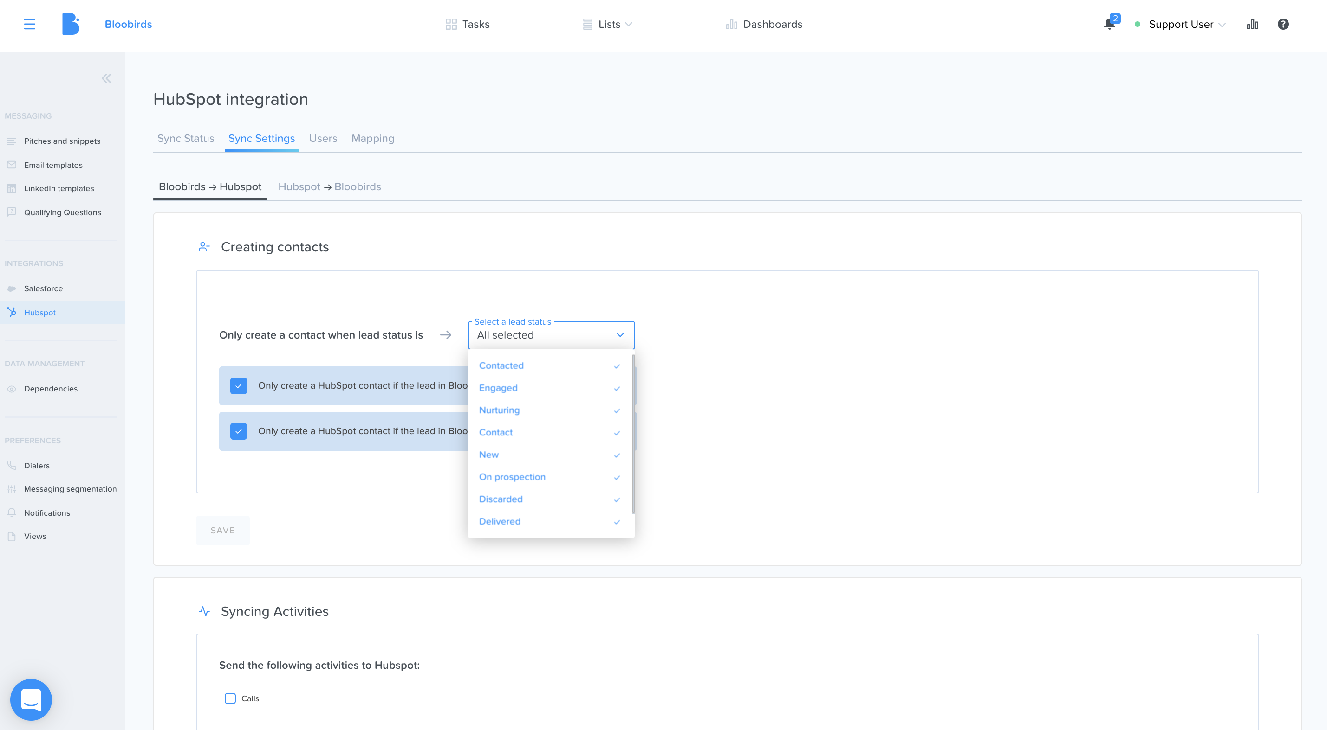Image resolution: width=1327 pixels, height=730 pixels.
Task: Open the help question mark icon
Action: pyautogui.click(x=1283, y=24)
